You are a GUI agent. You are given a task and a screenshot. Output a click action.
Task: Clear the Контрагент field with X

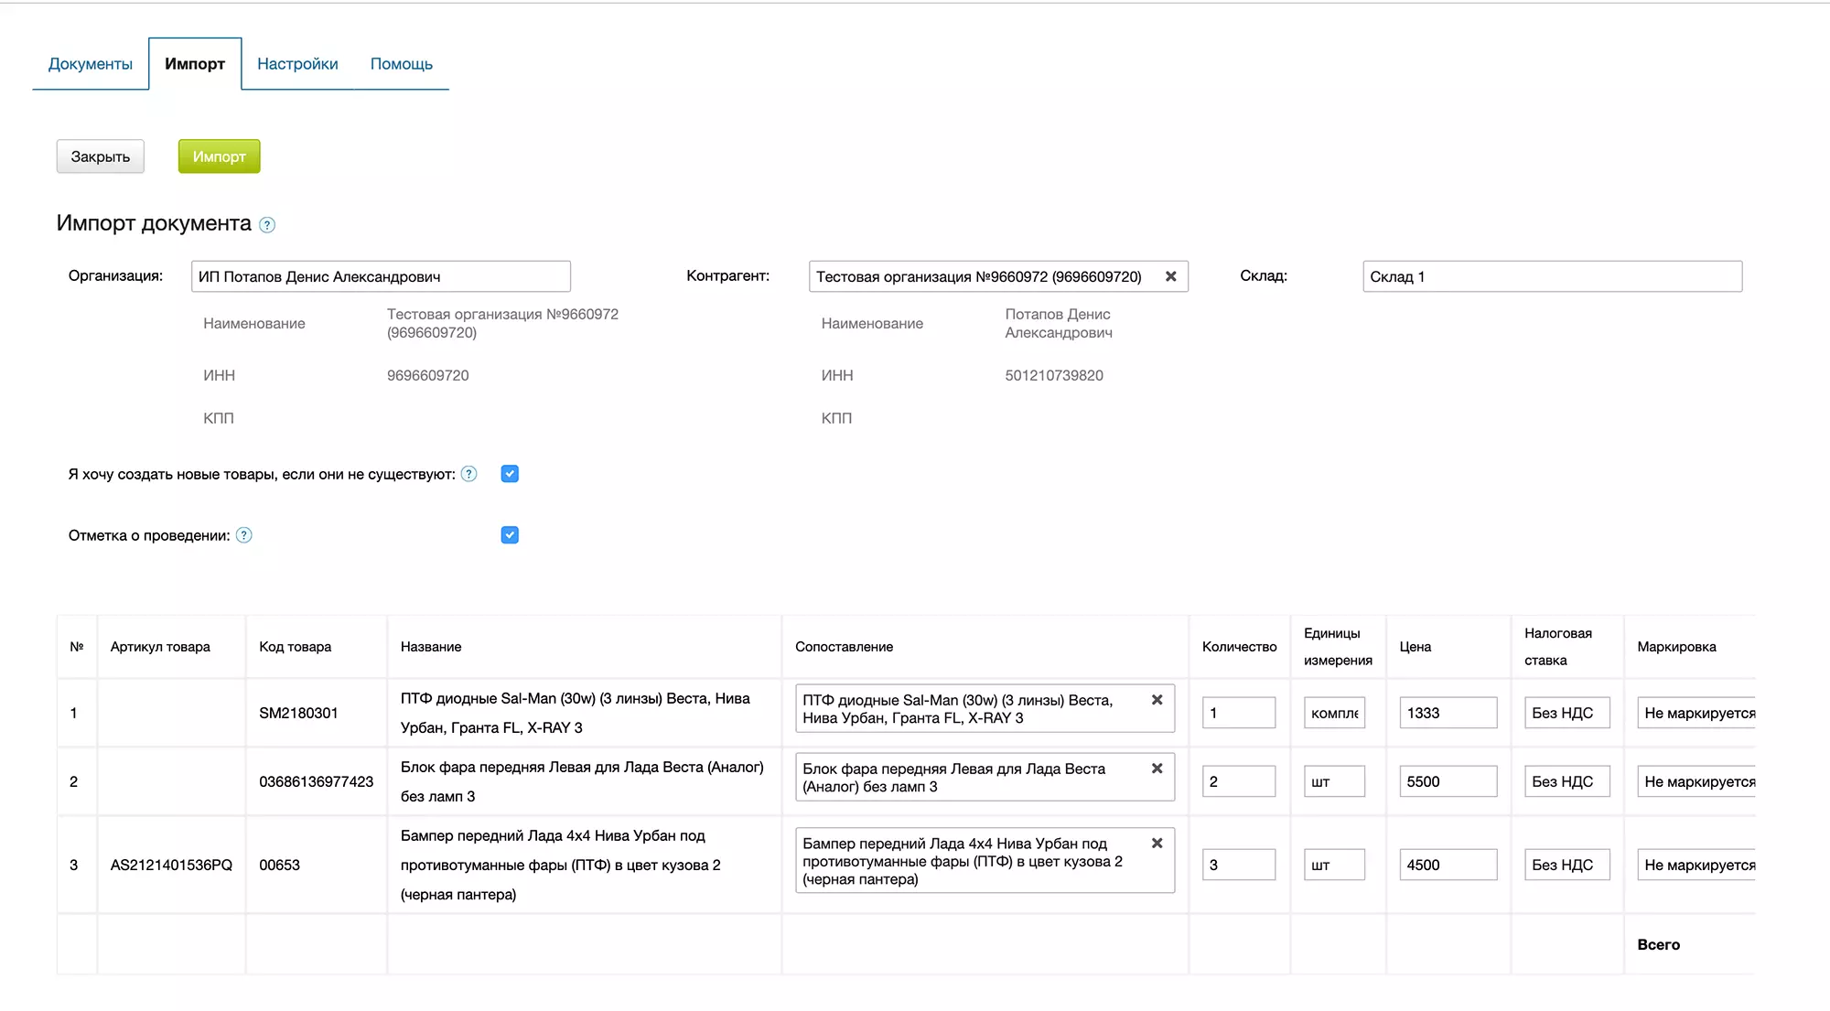(1170, 276)
